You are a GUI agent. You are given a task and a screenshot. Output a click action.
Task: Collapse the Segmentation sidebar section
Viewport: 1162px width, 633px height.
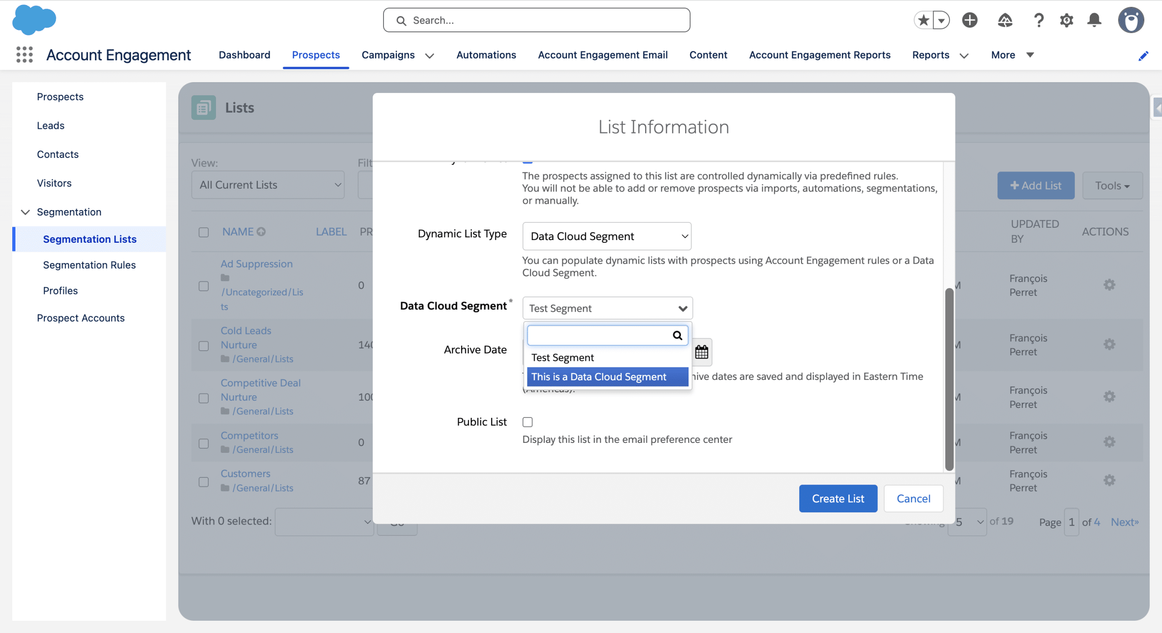[25, 212]
